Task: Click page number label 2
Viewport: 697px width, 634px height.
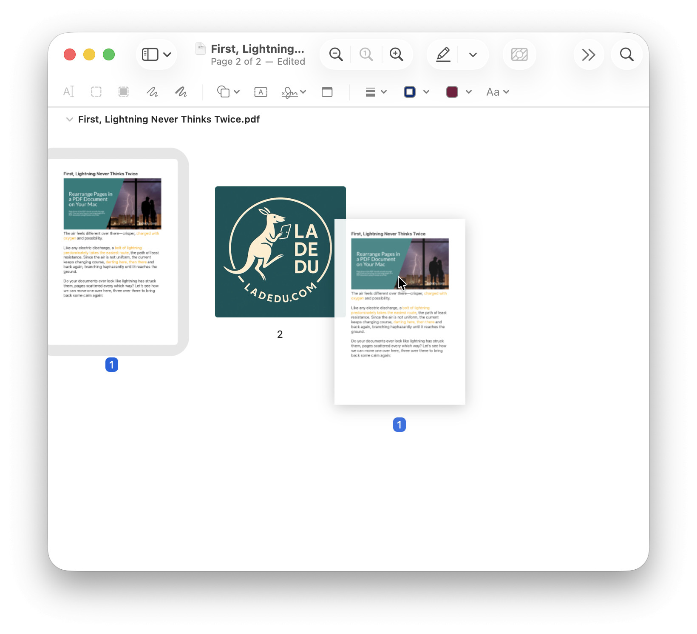Action: 280,334
